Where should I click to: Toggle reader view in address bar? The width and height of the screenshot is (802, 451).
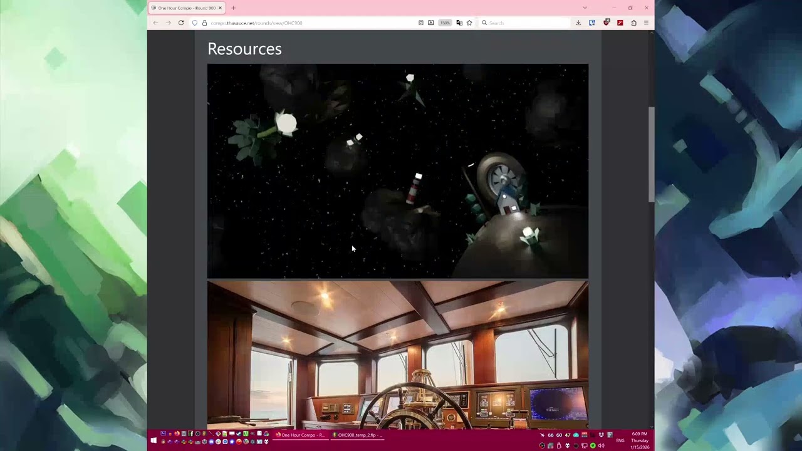[421, 23]
